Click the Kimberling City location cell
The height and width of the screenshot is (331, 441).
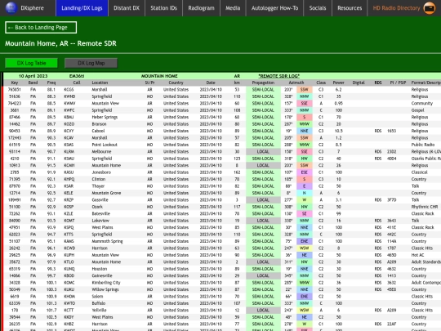(105, 283)
